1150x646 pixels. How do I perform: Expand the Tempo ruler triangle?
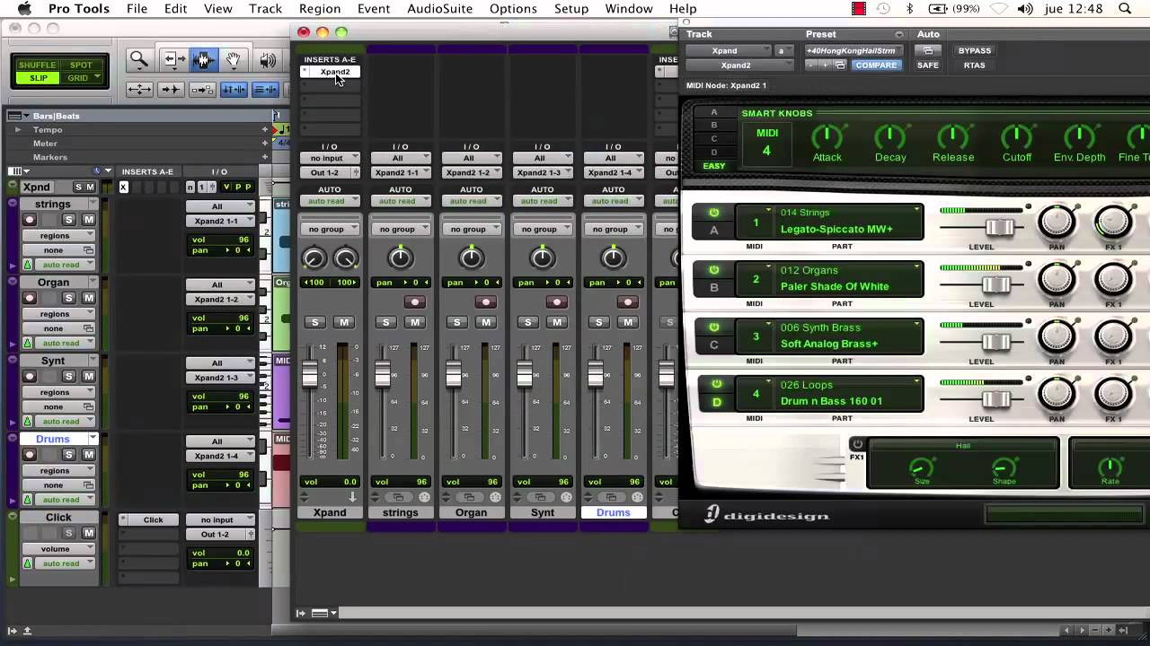click(17, 130)
